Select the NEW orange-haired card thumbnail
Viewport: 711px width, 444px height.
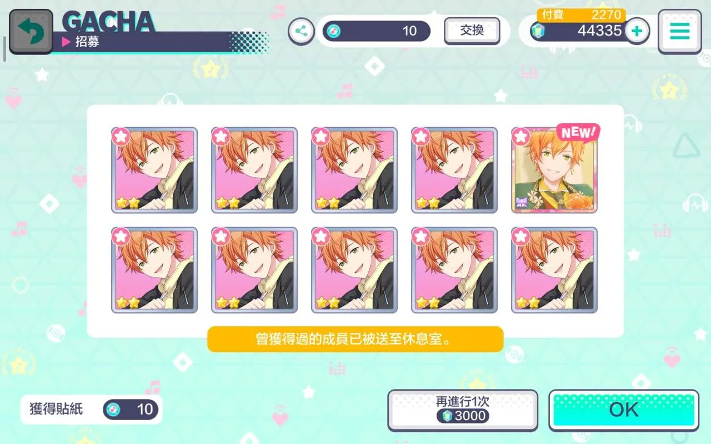554,170
